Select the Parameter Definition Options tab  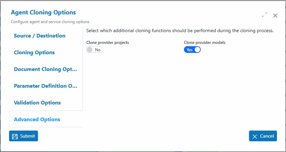tap(46, 86)
